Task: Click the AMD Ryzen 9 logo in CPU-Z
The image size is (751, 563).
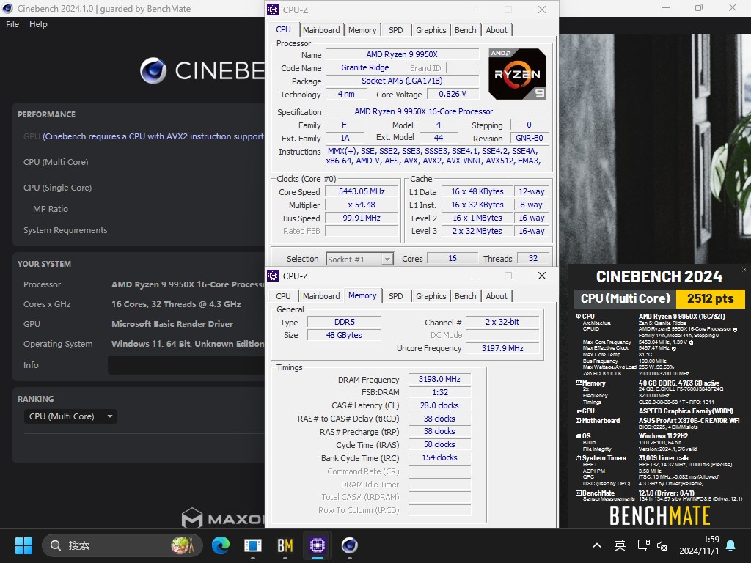Action: tap(517, 74)
